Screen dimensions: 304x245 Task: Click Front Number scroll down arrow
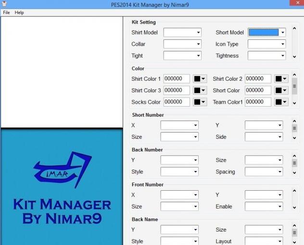[x=294, y=208]
